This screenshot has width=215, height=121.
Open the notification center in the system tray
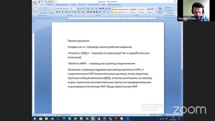tap(179, 119)
